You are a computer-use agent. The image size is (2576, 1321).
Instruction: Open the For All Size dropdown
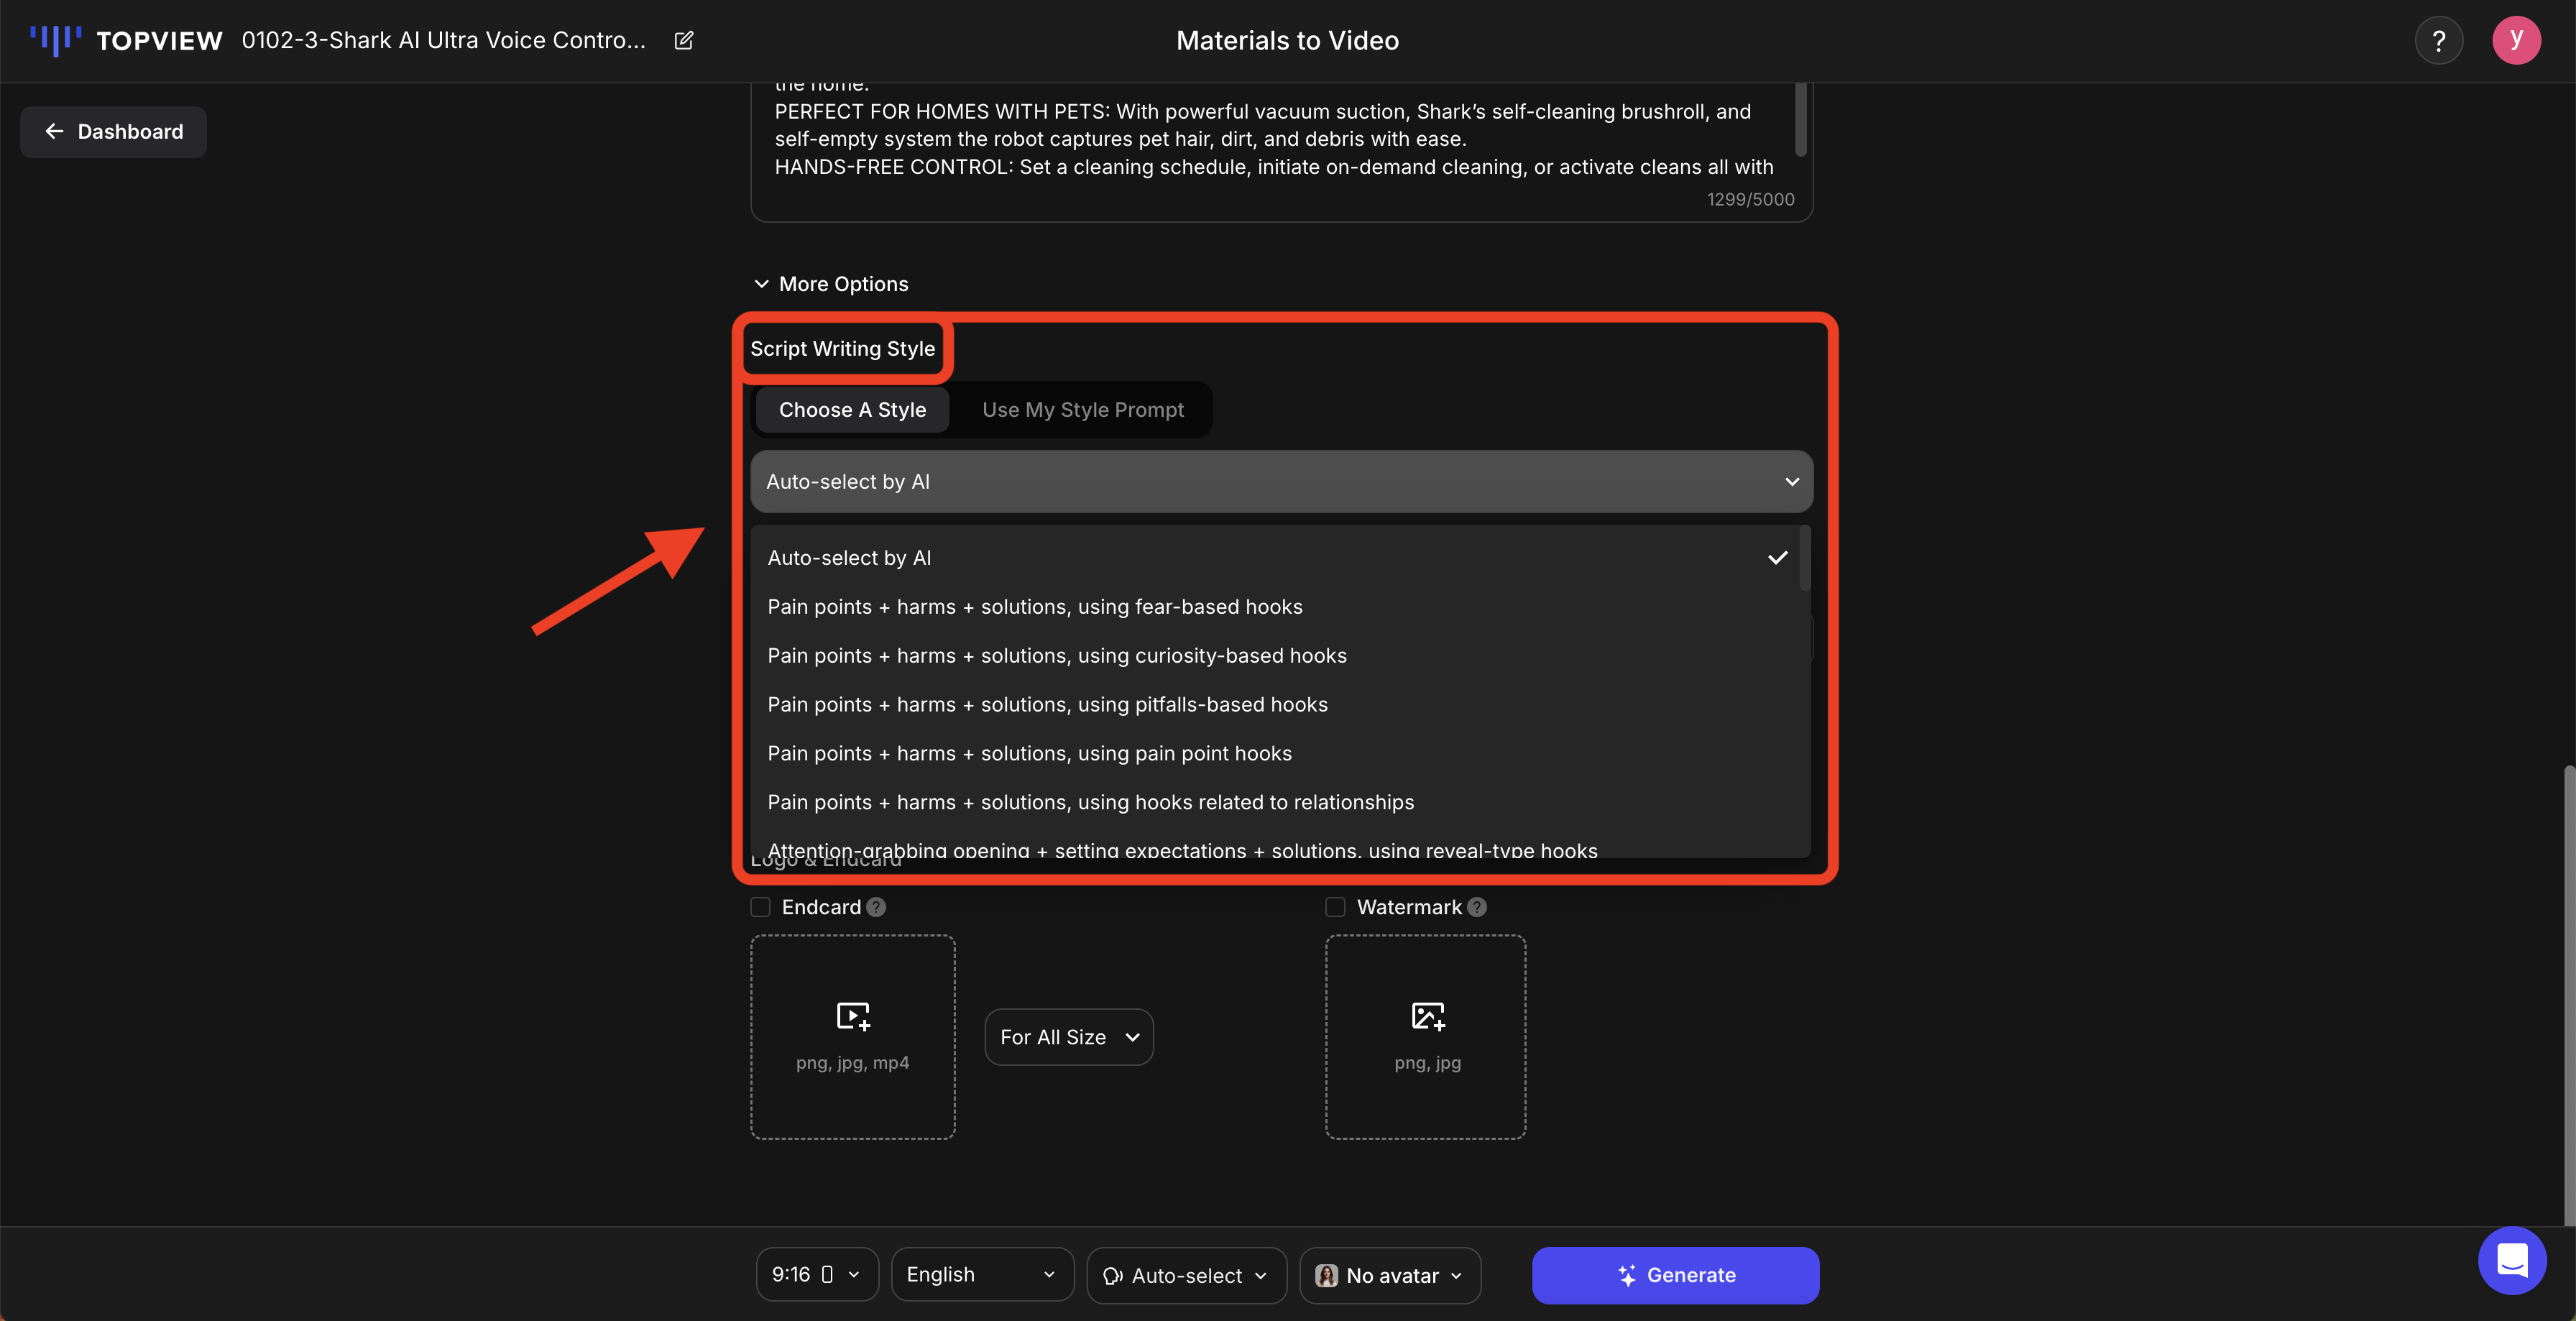1069,1037
